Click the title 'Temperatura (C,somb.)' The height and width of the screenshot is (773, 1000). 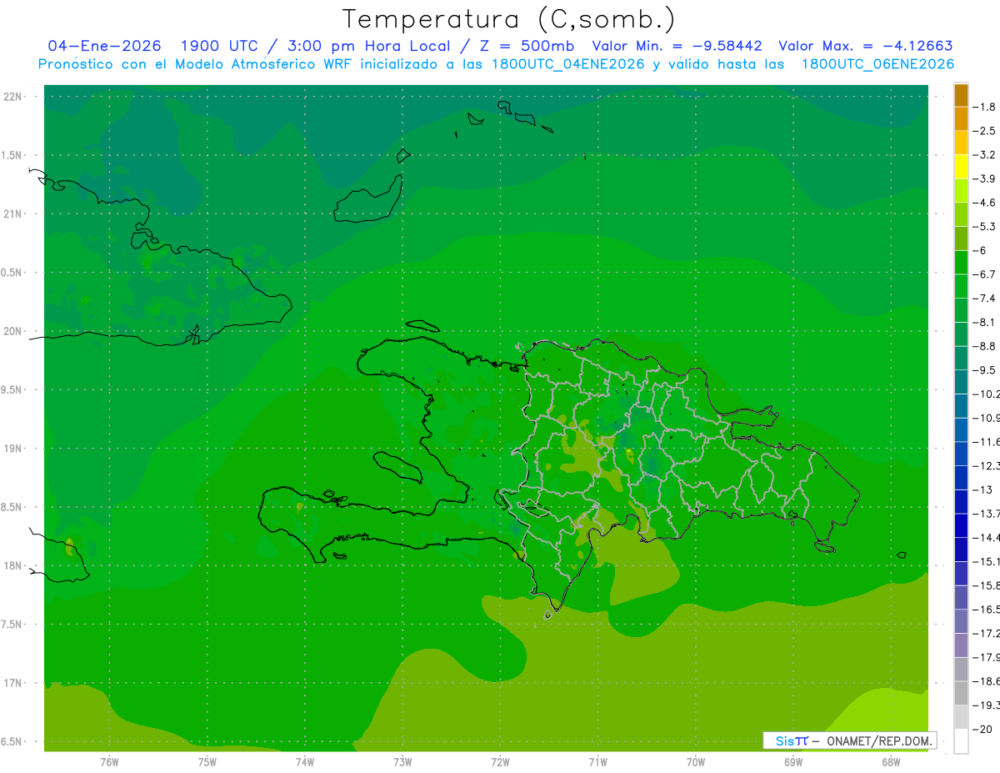pyautogui.click(x=509, y=19)
